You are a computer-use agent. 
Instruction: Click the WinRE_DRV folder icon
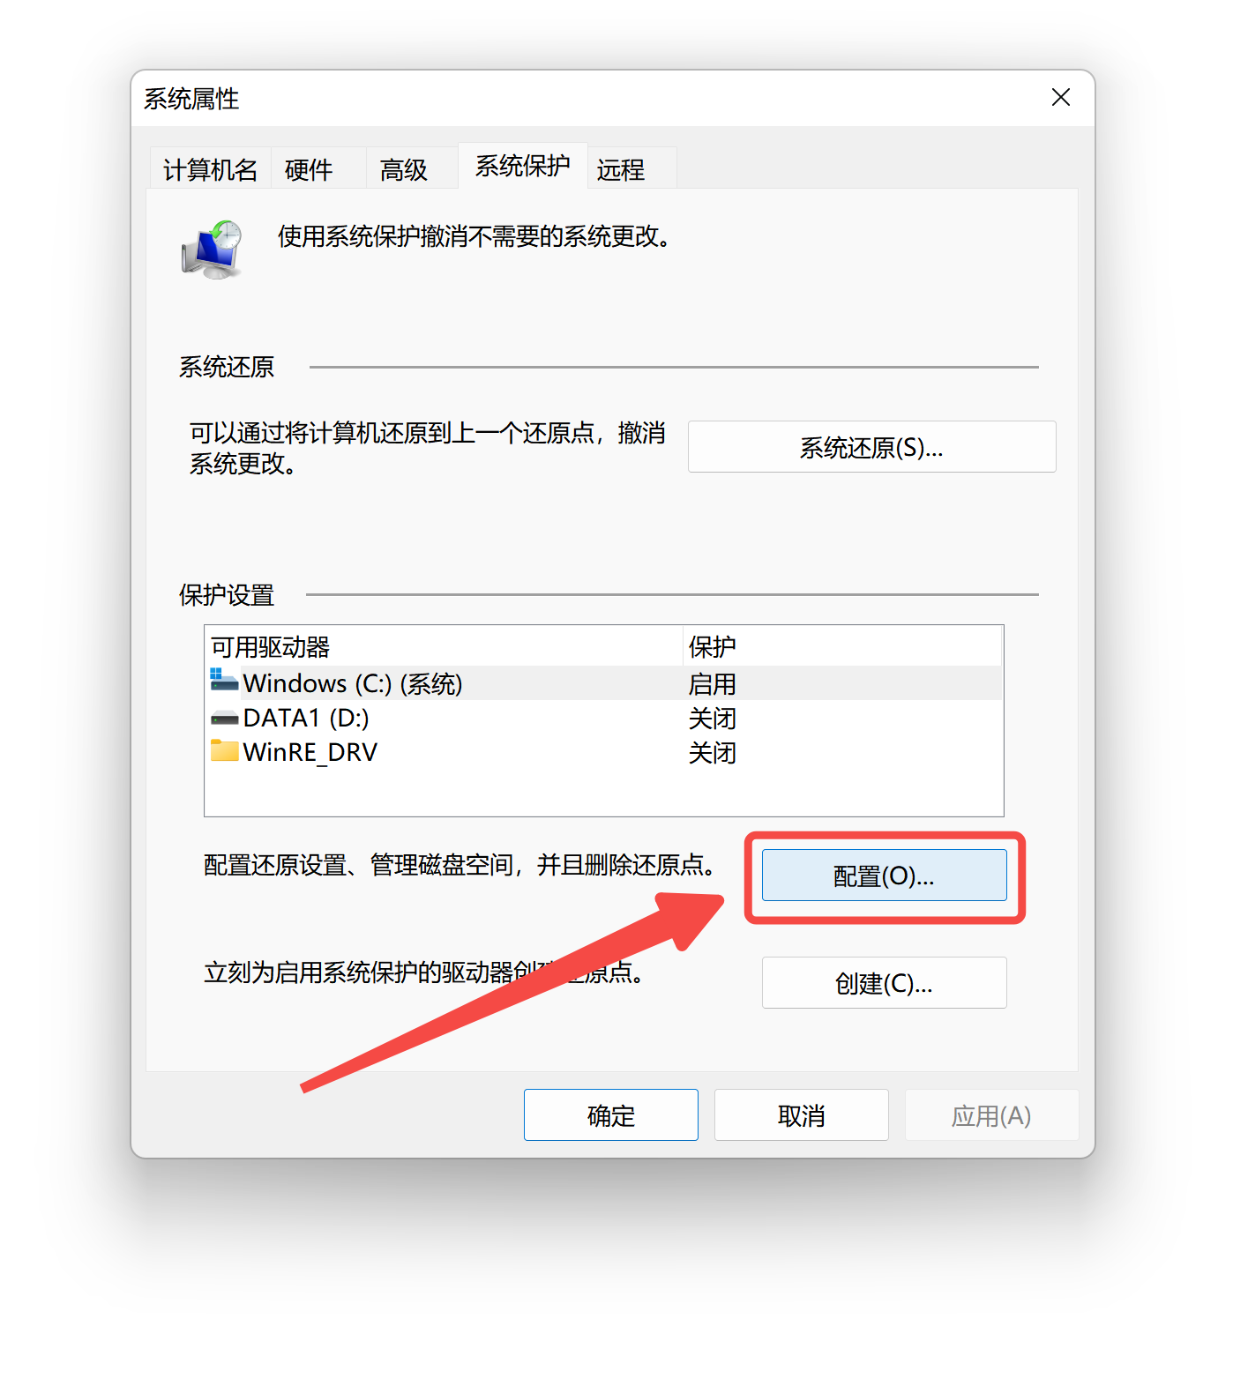(x=224, y=750)
